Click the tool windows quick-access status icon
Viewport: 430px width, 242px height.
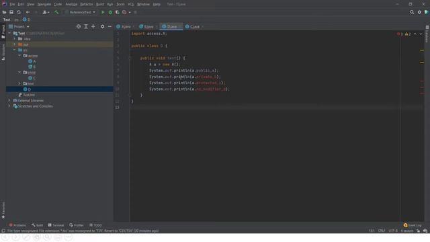[x=3, y=231]
